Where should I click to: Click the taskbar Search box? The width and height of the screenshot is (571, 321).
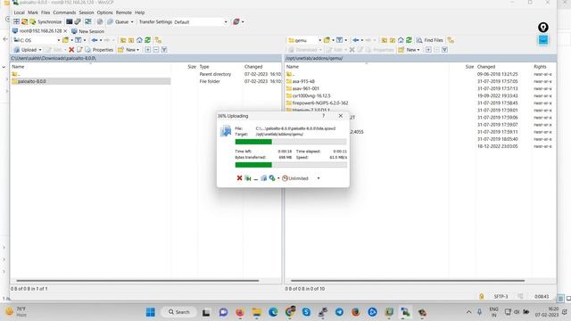(x=178, y=312)
